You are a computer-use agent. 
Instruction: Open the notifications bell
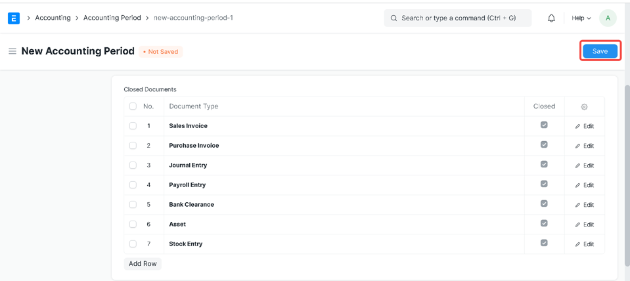[x=551, y=18]
